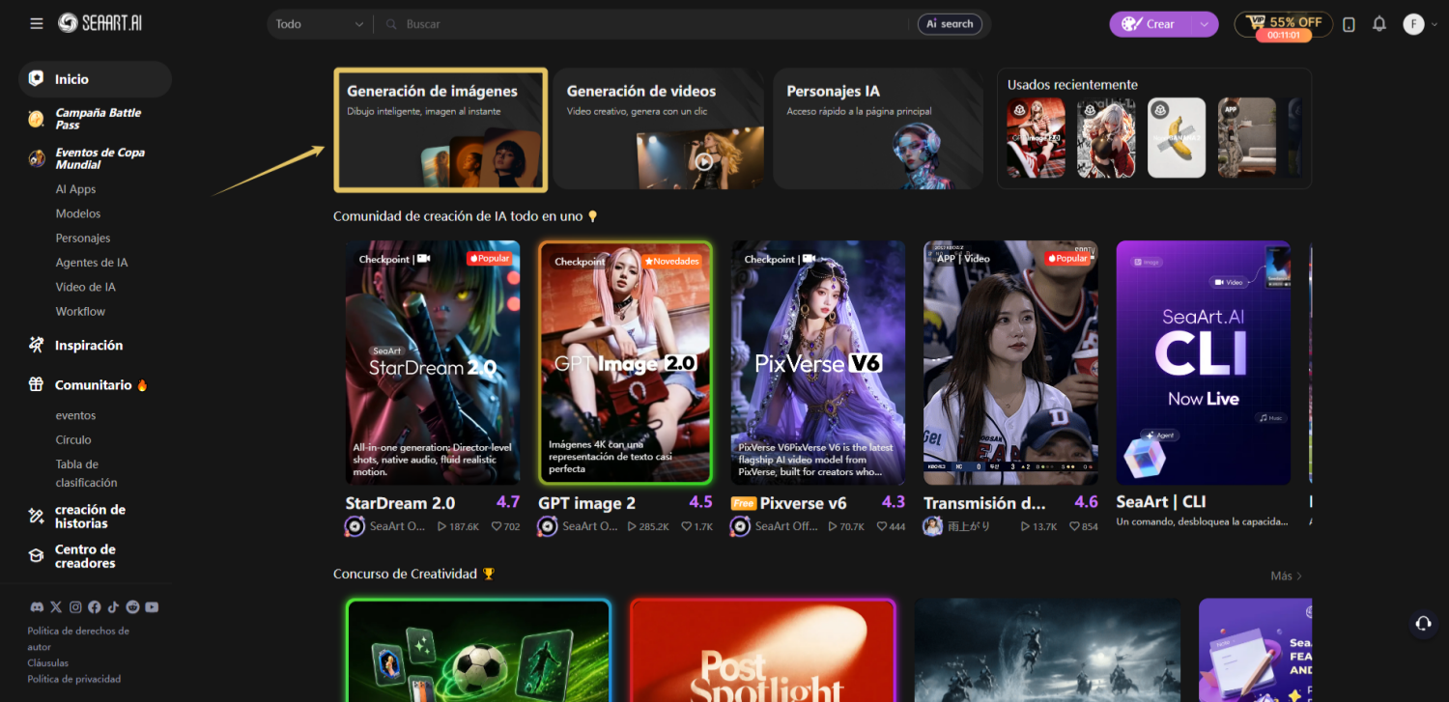Open Política de privacidad link

(74, 679)
